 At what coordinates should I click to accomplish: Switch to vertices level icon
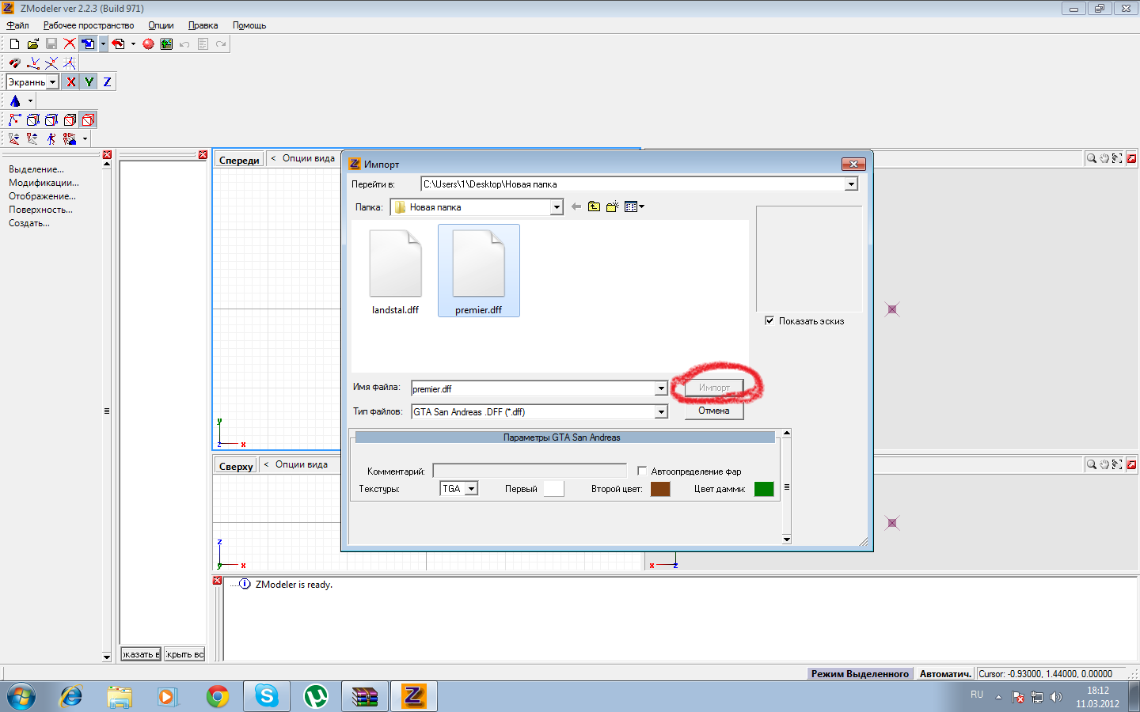(15, 120)
